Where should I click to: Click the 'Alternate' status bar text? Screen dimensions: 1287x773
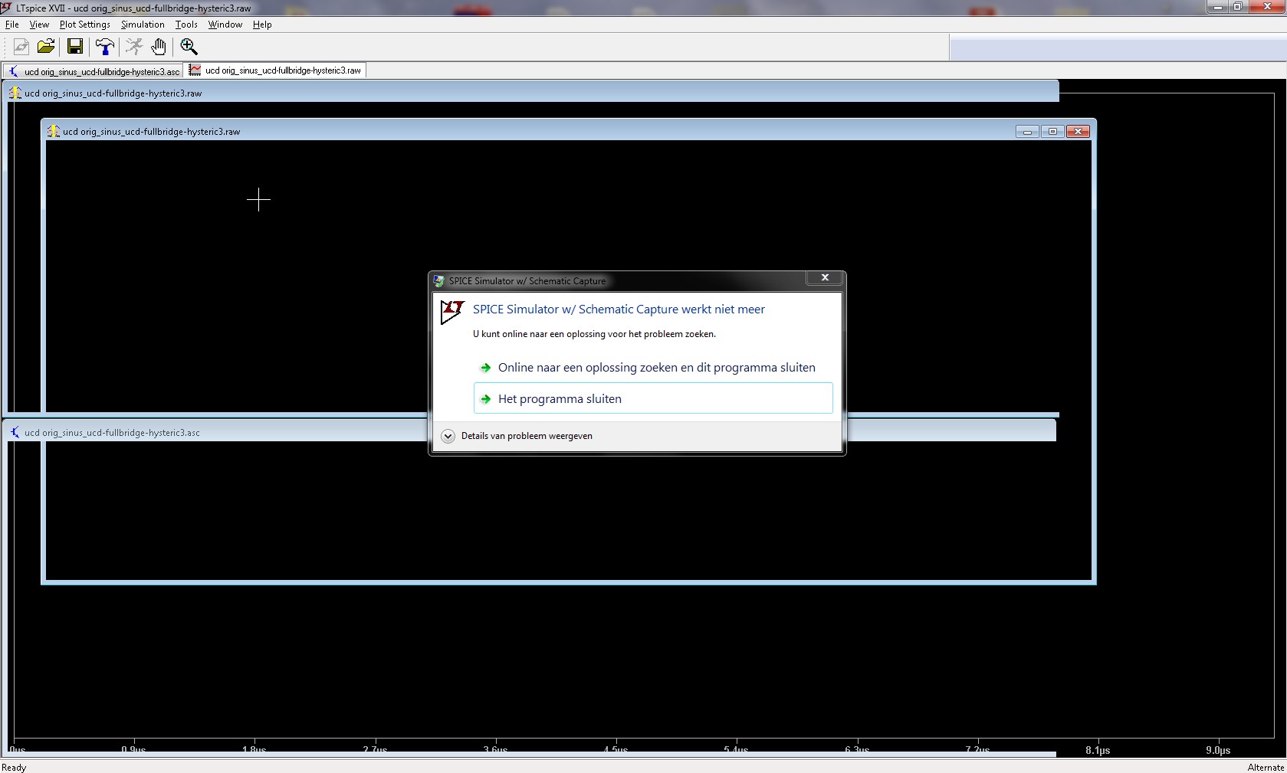1266,767
